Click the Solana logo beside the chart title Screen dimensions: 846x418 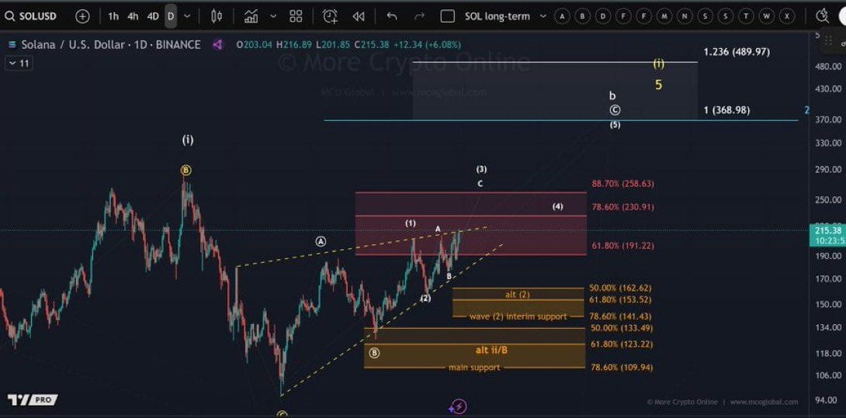tap(12, 45)
